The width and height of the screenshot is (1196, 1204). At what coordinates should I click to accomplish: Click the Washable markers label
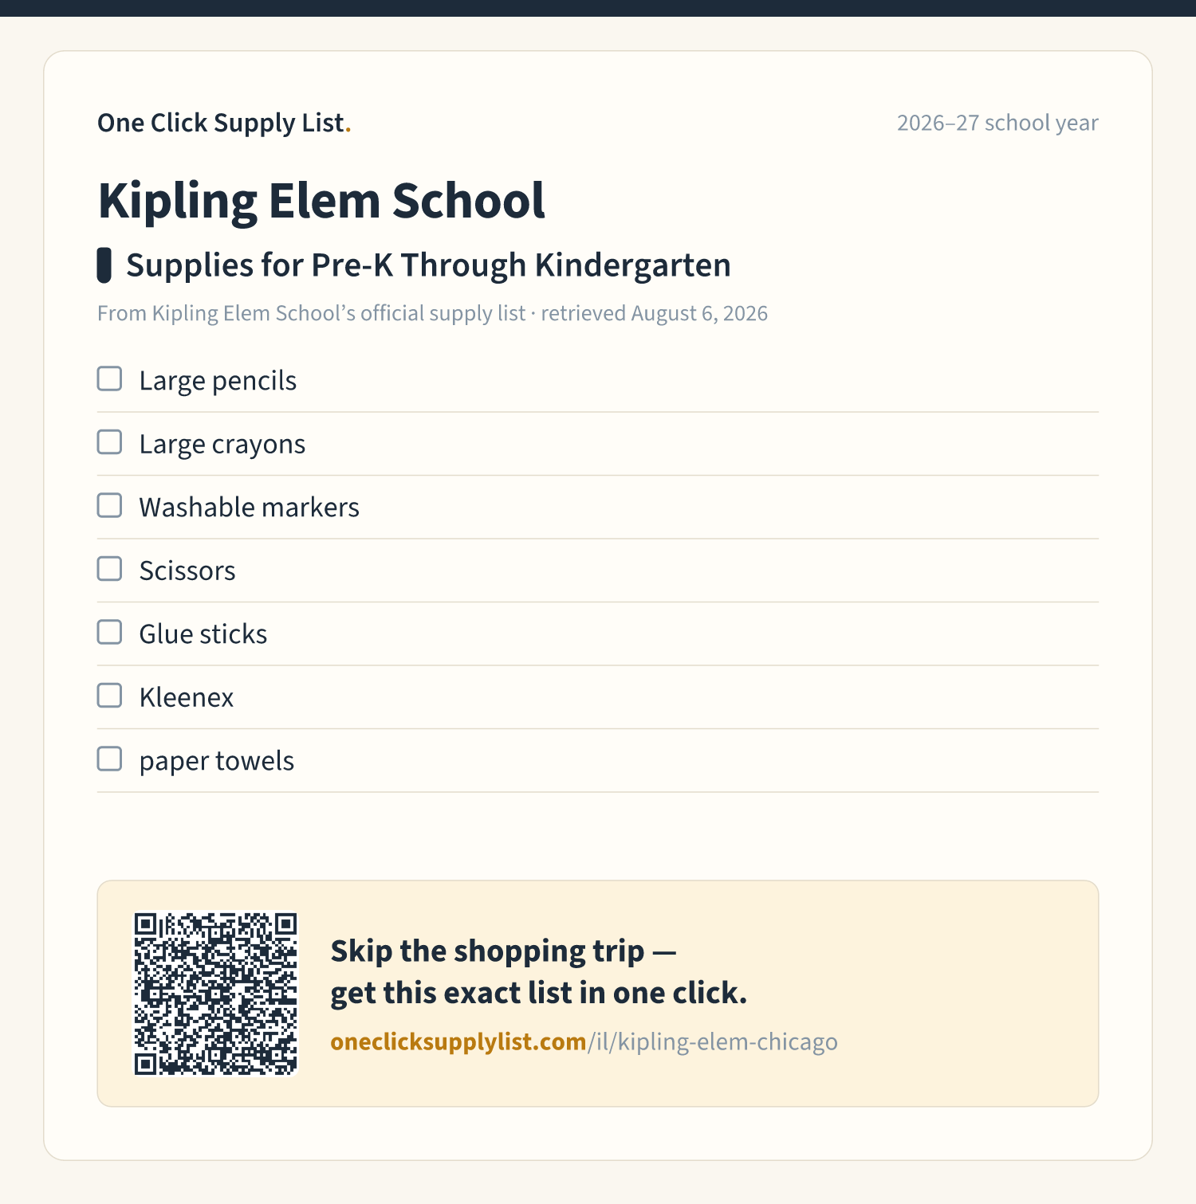[249, 508]
